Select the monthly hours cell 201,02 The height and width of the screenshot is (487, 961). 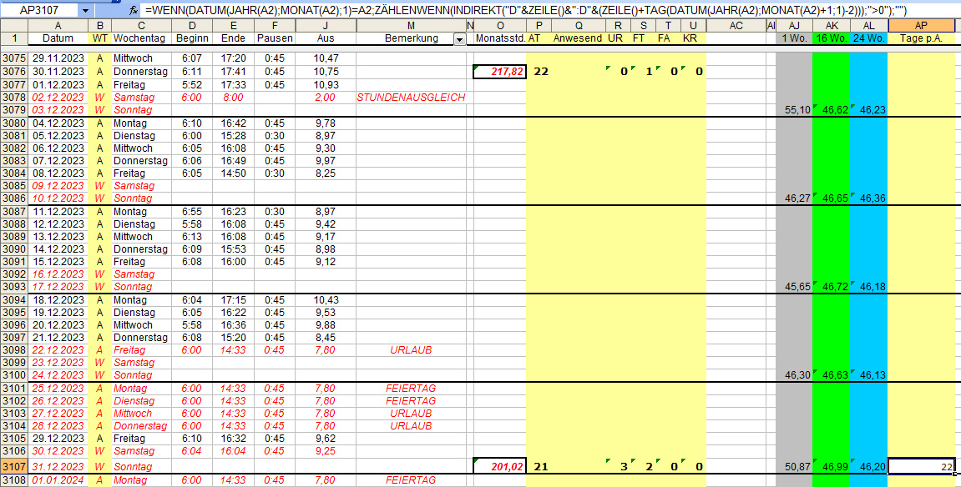pyautogui.click(x=500, y=467)
